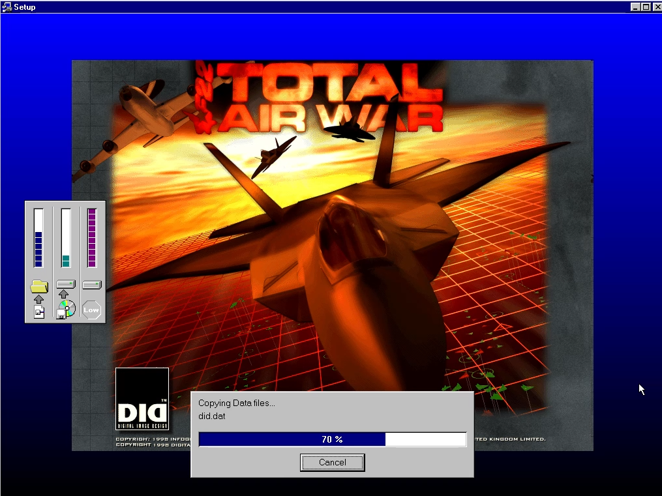Click the CD and floppy disk icon
The height and width of the screenshot is (496, 662).
click(66, 310)
